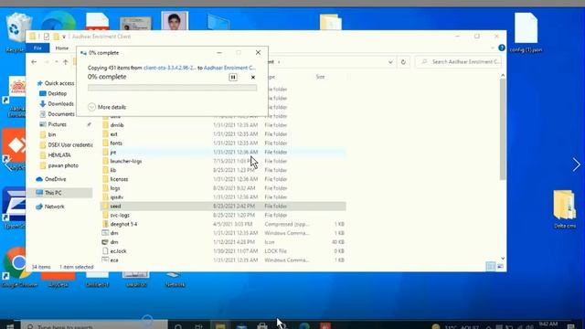The height and width of the screenshot is (329, 585).
Task: Open HEMLATA folder in sidebar
Action: [x=55, y=155]
